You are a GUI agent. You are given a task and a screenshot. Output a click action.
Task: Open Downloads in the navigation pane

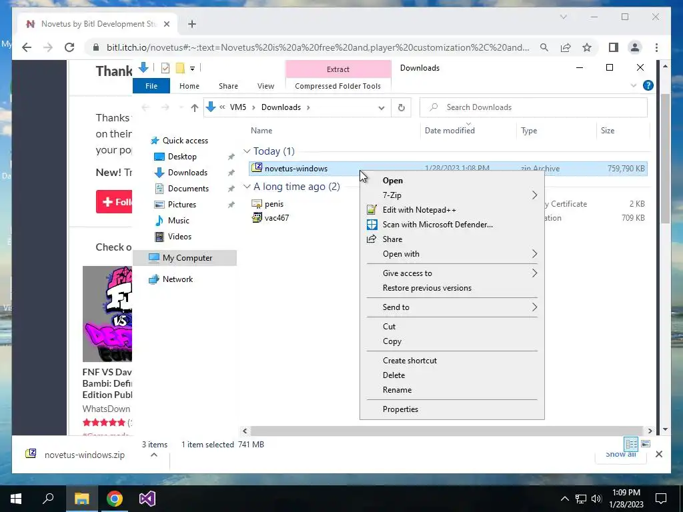click(187, 173)
